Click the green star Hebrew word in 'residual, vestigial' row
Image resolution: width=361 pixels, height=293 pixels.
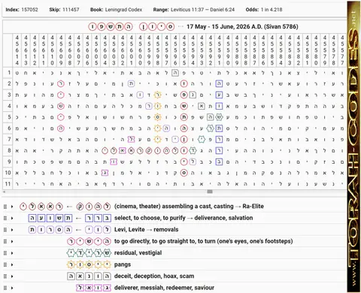tap(89, 253)
